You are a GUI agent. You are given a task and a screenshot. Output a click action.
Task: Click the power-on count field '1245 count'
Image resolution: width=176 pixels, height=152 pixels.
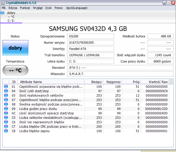[161, 55]
